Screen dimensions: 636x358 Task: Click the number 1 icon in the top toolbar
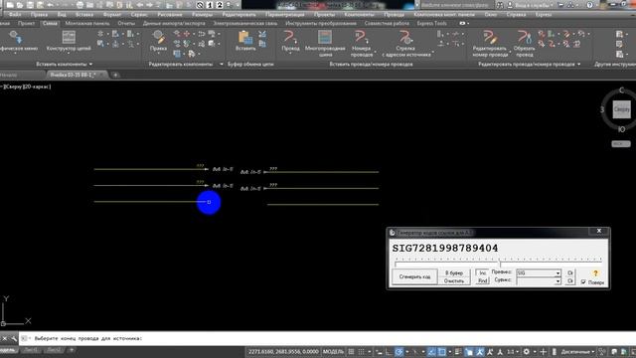coord(210,5)
